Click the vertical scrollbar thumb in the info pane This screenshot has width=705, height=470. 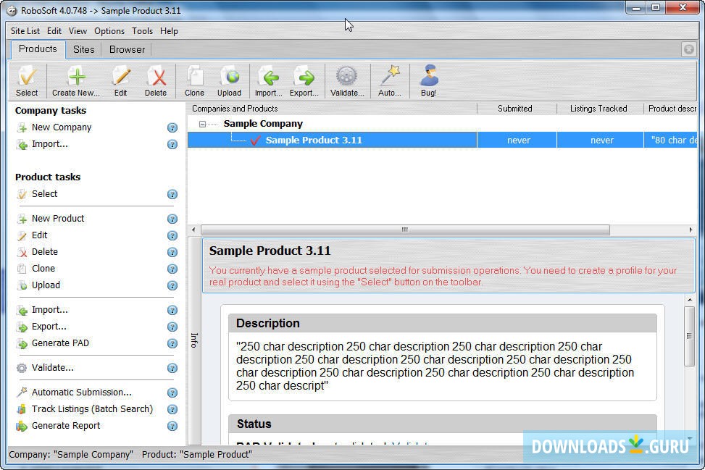coord(689,337)
